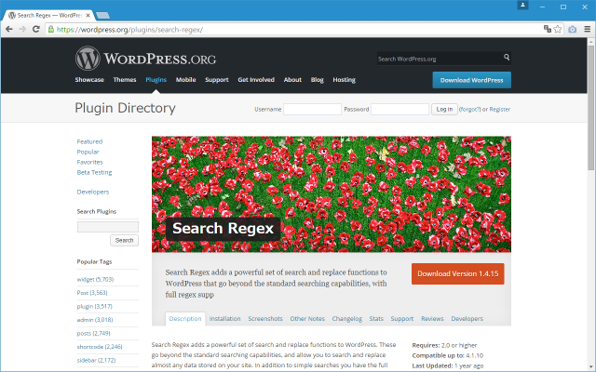Click the Username input field
The width and height of the screenshot is (596, 372).
coord(312,110)
